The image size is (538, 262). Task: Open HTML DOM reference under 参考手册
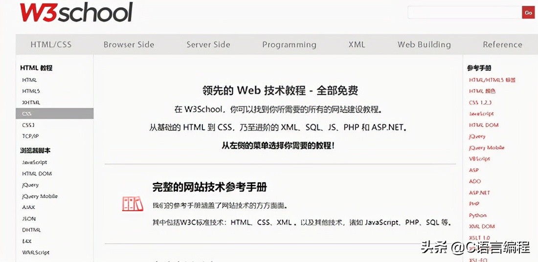pyautogui.click(x=483, y=125)
